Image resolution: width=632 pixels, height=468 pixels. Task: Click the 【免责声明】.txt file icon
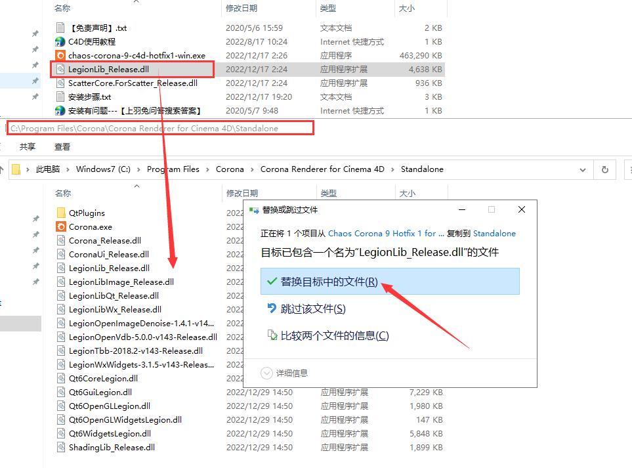coord(60,28)
